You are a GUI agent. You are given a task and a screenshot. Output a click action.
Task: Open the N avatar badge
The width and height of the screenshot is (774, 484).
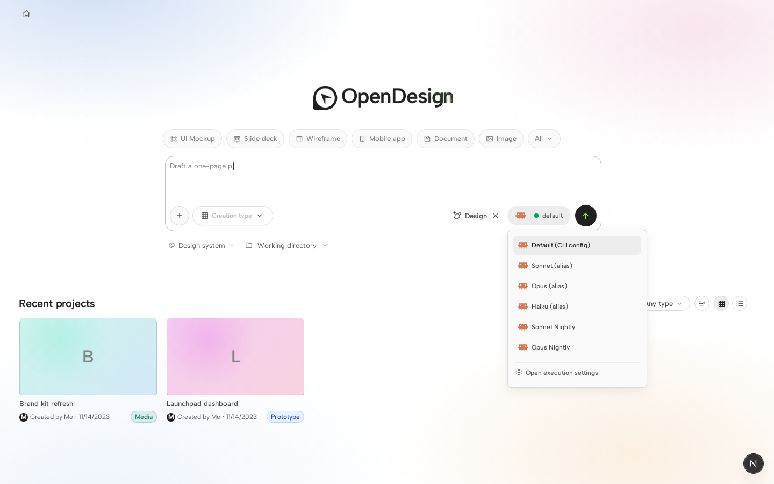pyautogui.click(x=754, y=464)
